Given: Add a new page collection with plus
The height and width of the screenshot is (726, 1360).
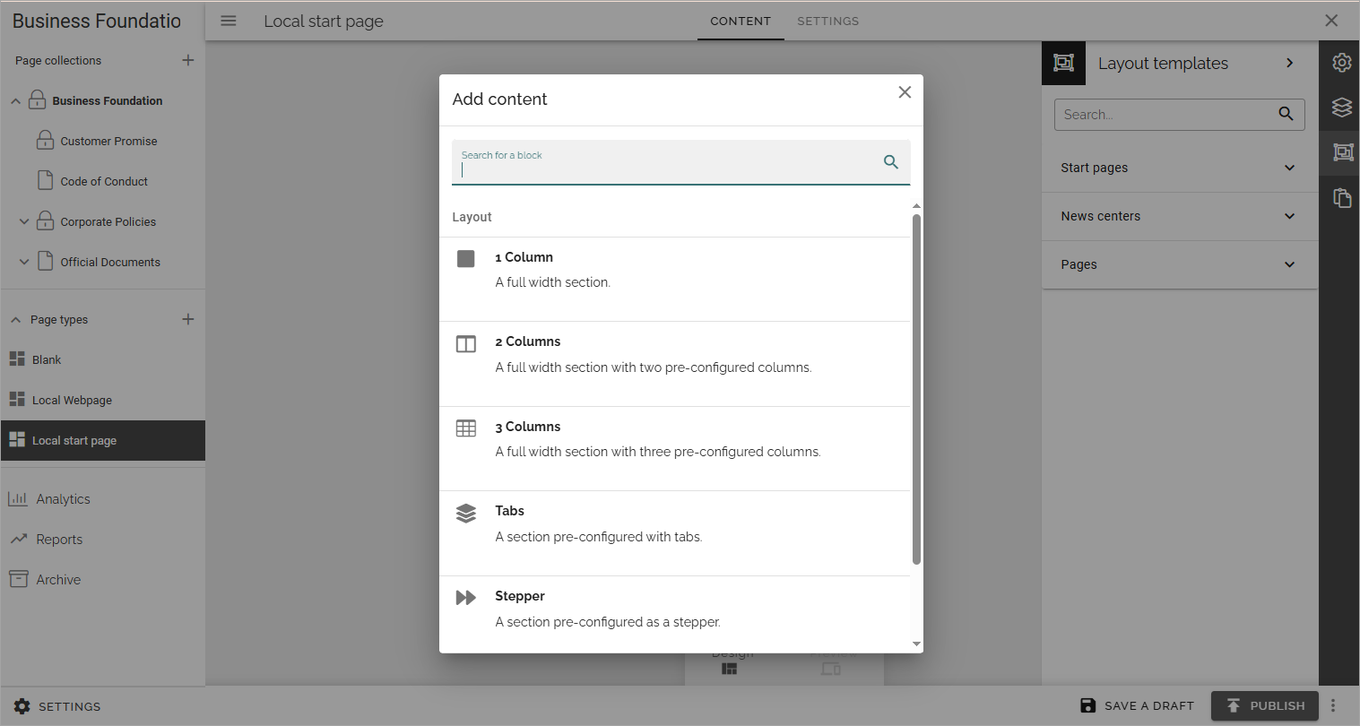Looking at the screenshot, I should pos(188,60).
